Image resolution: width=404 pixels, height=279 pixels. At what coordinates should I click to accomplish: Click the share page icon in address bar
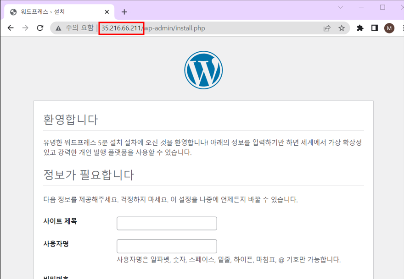pyautogui.click(x=327, y=28)
